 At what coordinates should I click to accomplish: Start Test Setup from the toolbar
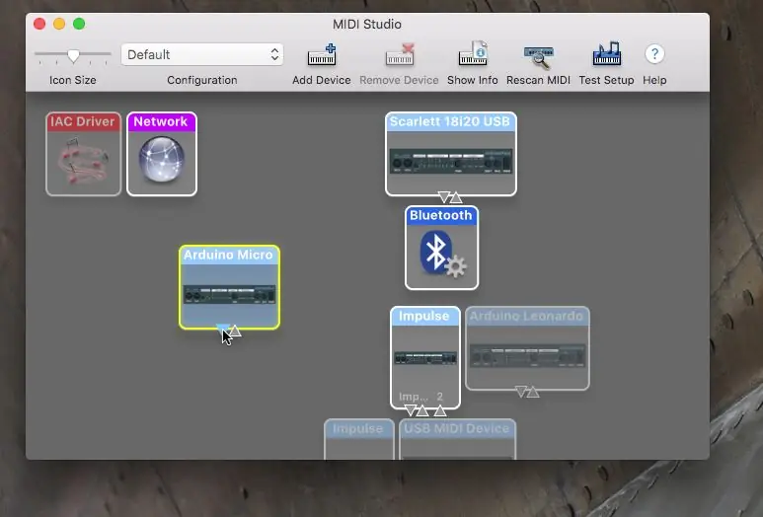pos(606,53)
